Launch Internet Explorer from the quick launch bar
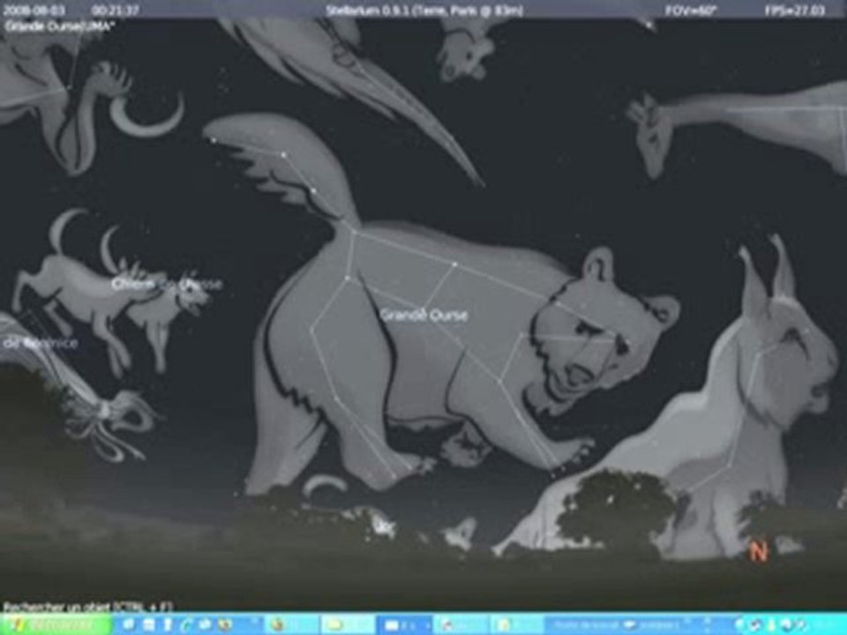This screenshot has height=635, width=847. pos(187,624)
